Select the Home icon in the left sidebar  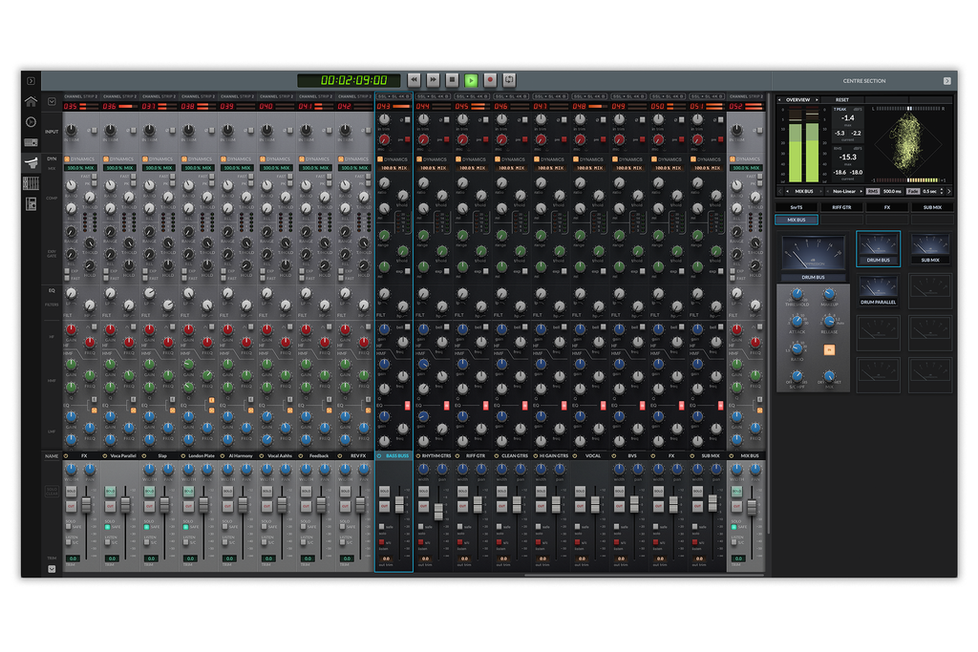[31, 102]
